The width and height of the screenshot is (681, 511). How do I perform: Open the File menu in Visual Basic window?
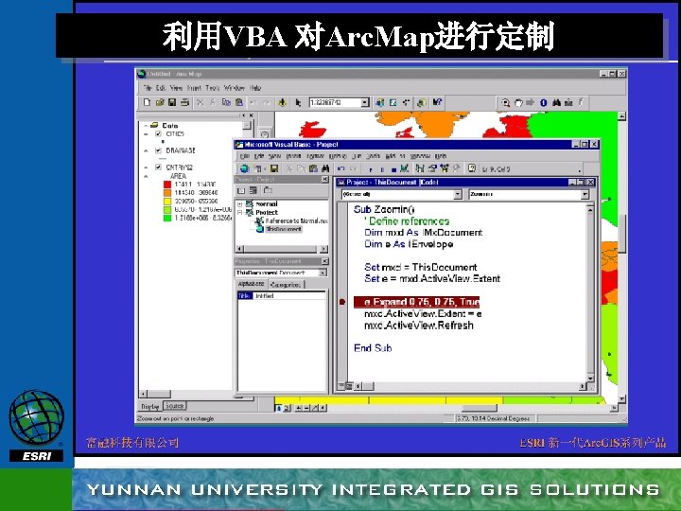tap(245, 156)
